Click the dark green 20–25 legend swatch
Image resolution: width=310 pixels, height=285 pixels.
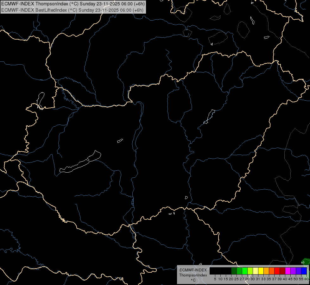tap(234, 271)
